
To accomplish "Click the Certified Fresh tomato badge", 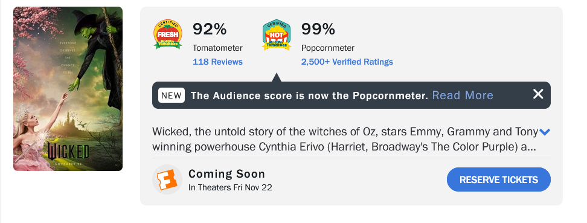I will (168, 34).
